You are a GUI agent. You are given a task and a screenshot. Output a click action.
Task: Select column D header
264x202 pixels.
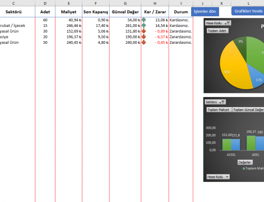45,3
